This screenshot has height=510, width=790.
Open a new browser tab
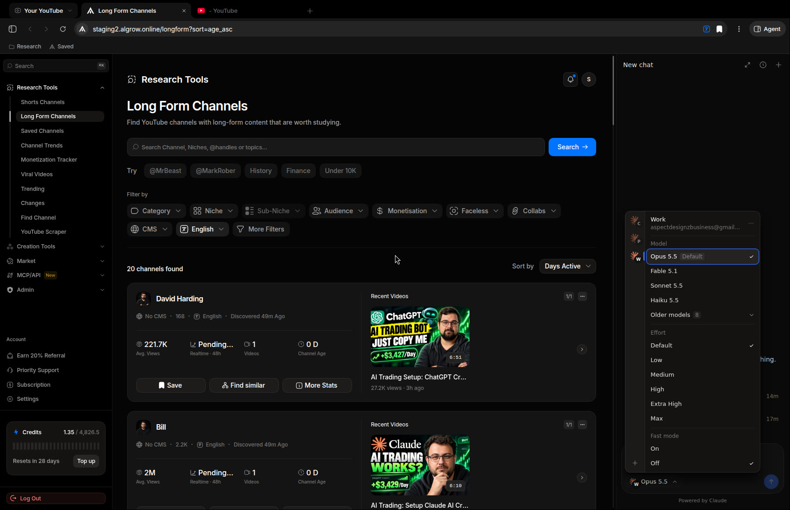(x=310, y=11)
